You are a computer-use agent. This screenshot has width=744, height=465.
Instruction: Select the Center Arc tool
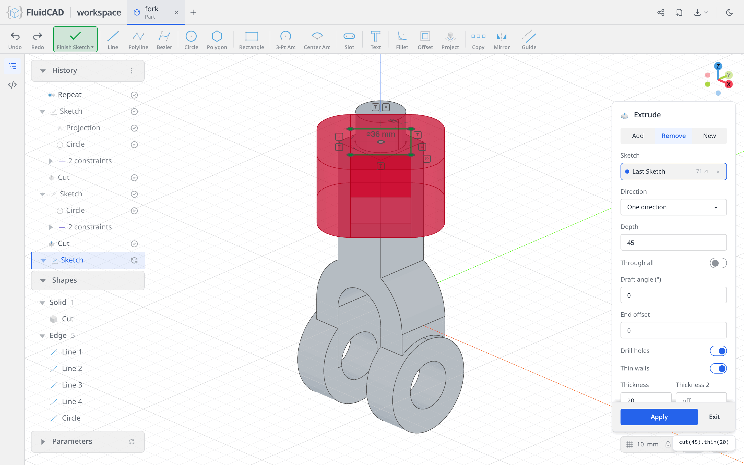[x=317, y=40]
